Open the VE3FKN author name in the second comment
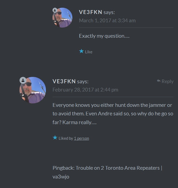The width and height of the screenshot is (178, 188). (x=64, y=81)
